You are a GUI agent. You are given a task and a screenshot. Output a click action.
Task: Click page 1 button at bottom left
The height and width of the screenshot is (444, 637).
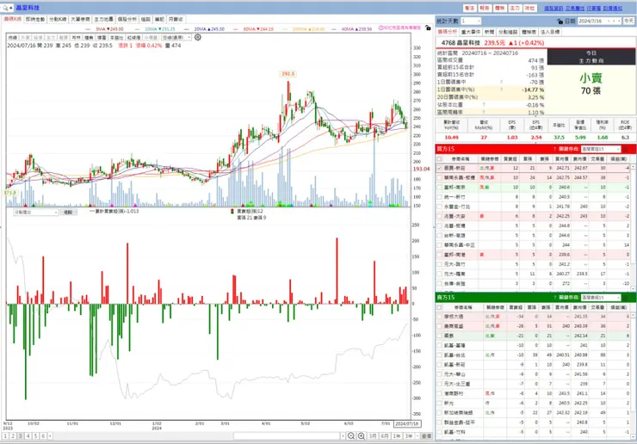[5, 436]
